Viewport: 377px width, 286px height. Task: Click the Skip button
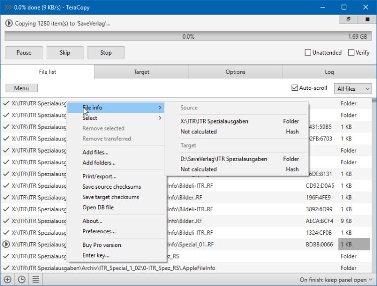point(65,53)
